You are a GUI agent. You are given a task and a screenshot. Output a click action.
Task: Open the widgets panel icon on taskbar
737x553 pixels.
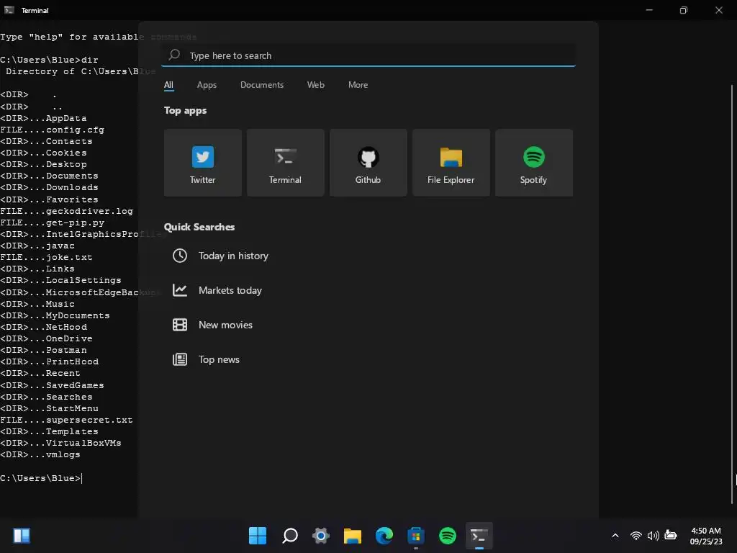point(22,536)
